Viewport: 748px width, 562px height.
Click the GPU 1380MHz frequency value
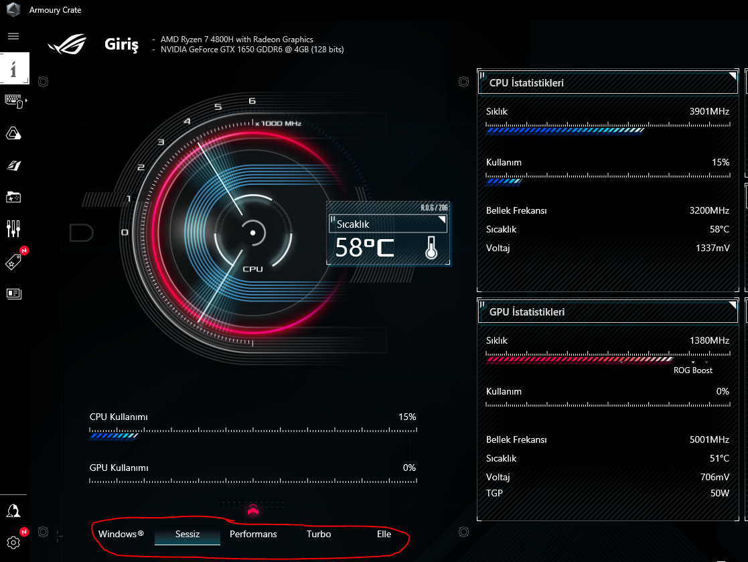click(x=709, y=340)
